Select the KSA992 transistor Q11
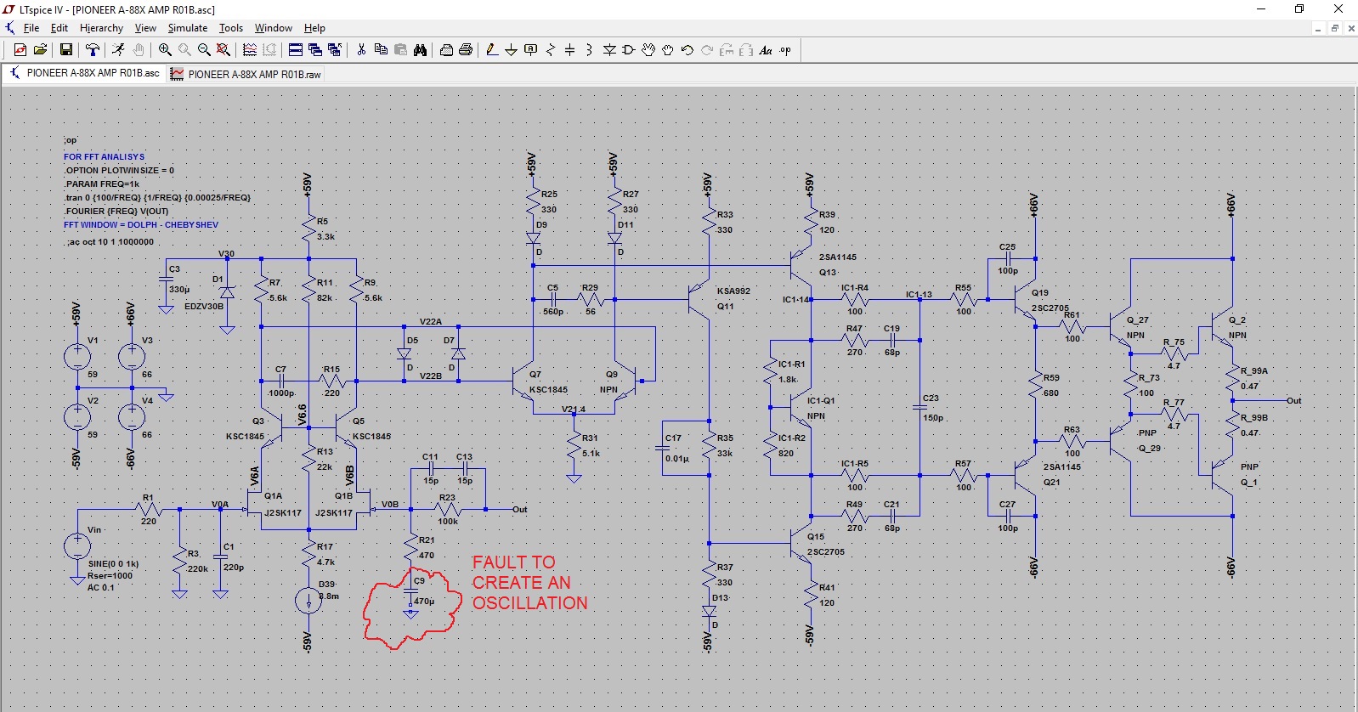1358x712 pixels. [699, 299]
